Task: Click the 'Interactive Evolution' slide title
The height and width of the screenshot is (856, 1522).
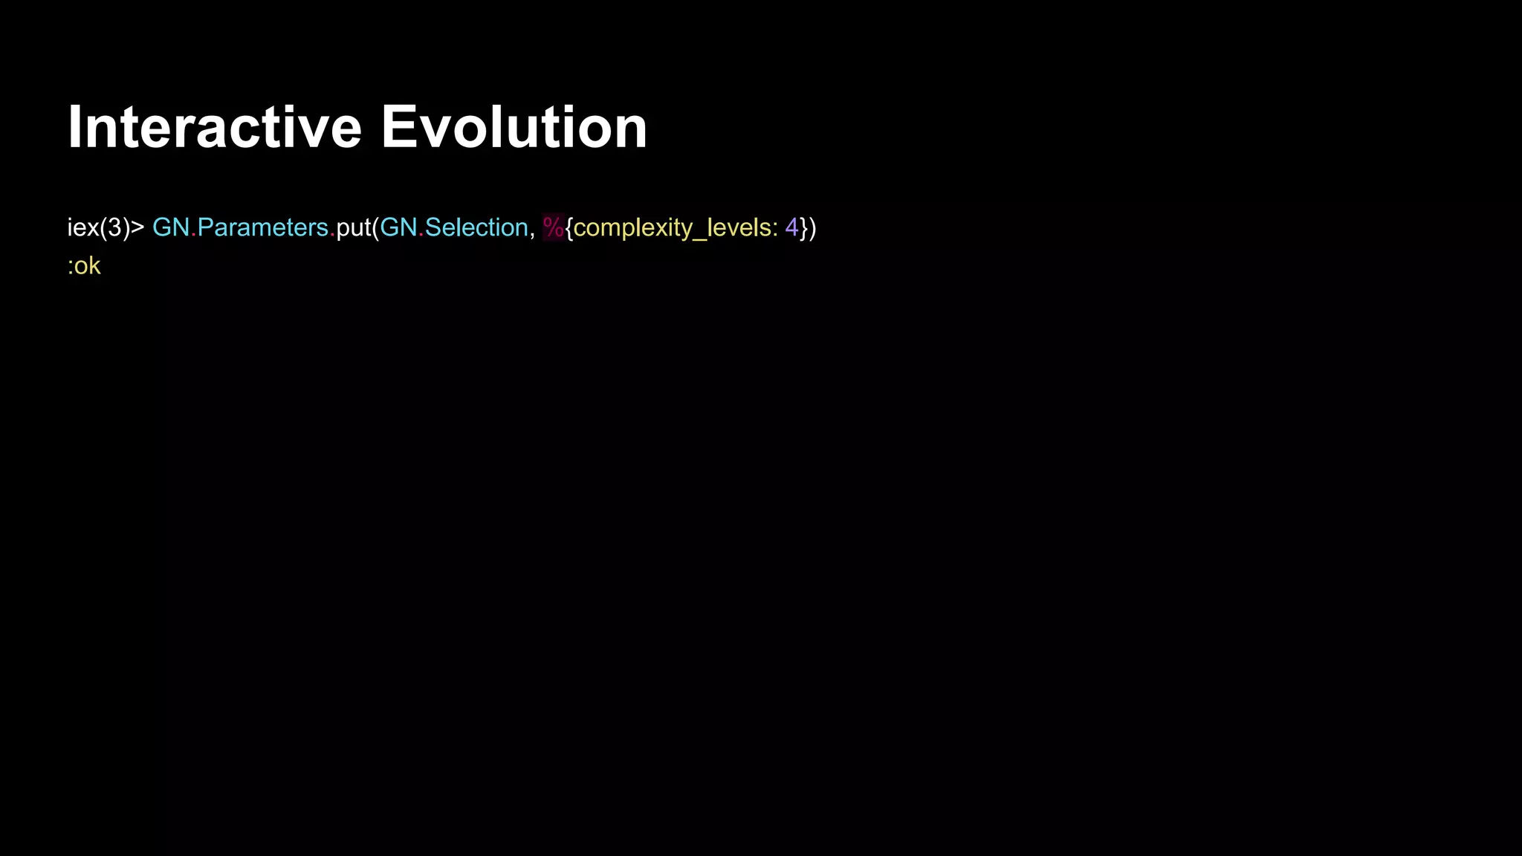Action: point(357,127)
